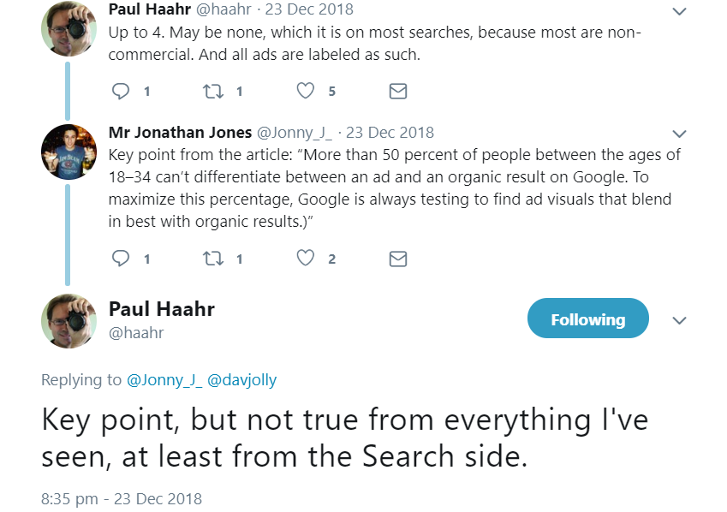The image size is (727, 512).
Task: Open direct message icon under Paul's first tweet
Action: pos(396,91)
